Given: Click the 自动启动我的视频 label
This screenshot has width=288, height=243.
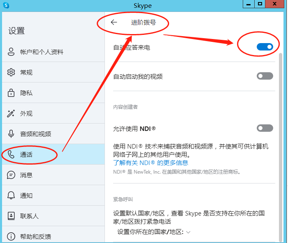Looking at the screenshot, I should tap(138, 76).
